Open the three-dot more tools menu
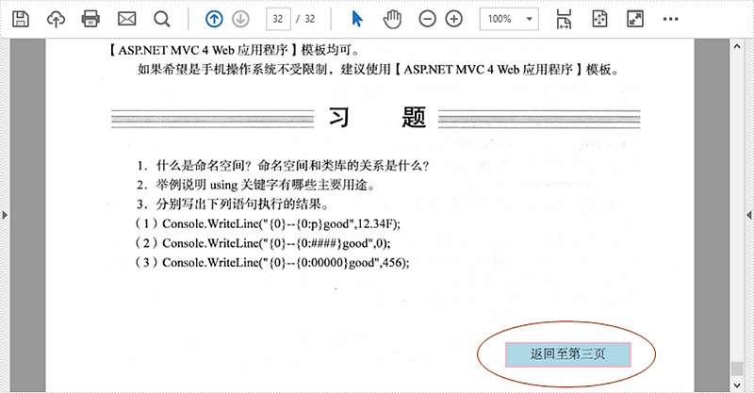754x393 pixels. pos(671,19)
